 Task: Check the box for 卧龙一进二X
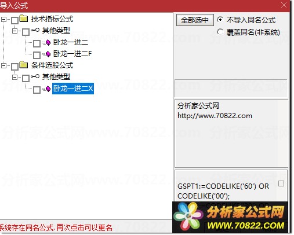click(37, 90)
